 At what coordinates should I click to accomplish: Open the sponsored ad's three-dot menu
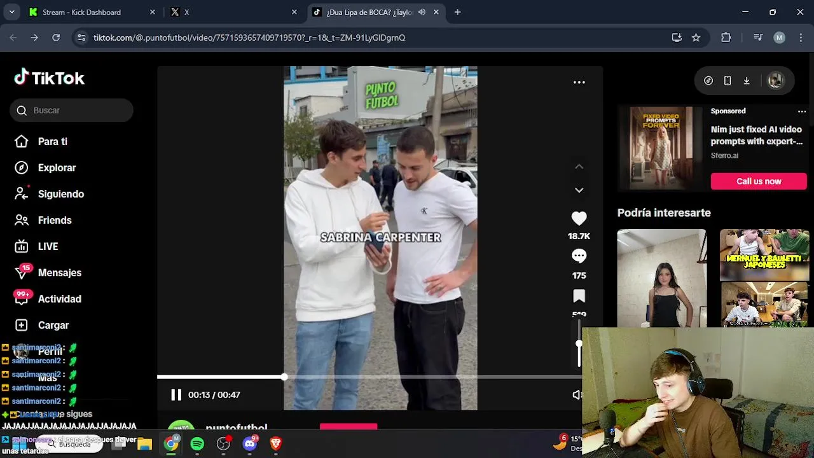[x=801, y=111]
